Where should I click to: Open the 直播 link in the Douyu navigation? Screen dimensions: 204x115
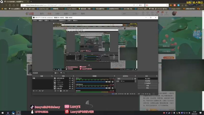(49, 14)
